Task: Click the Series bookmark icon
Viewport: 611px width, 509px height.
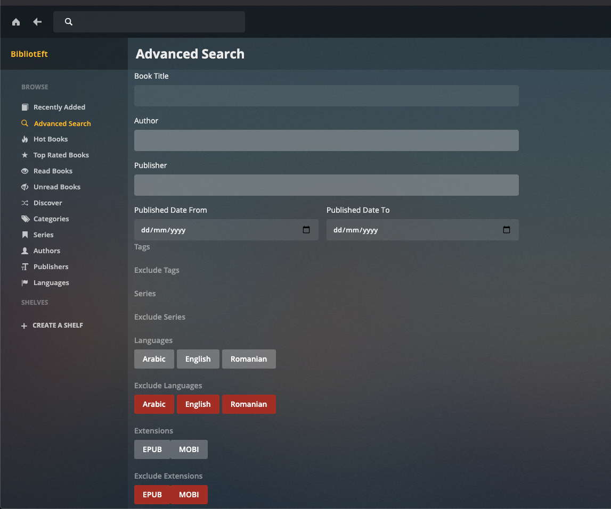Action: pyautogui.click(x=25, y=235)
